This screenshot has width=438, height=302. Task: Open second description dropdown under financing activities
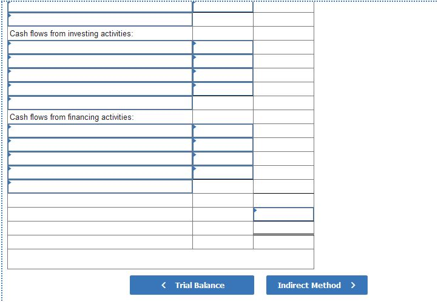pos(100,145)
